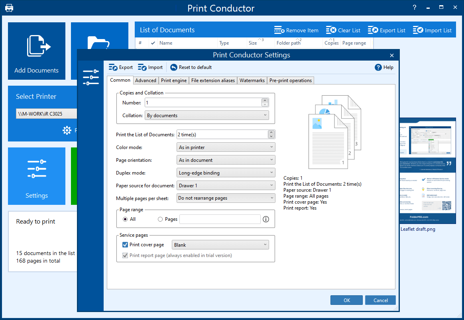Clear the list with Clear List icon
The width and height of the screenshot is (464, 320).
(x=331, y=30)
